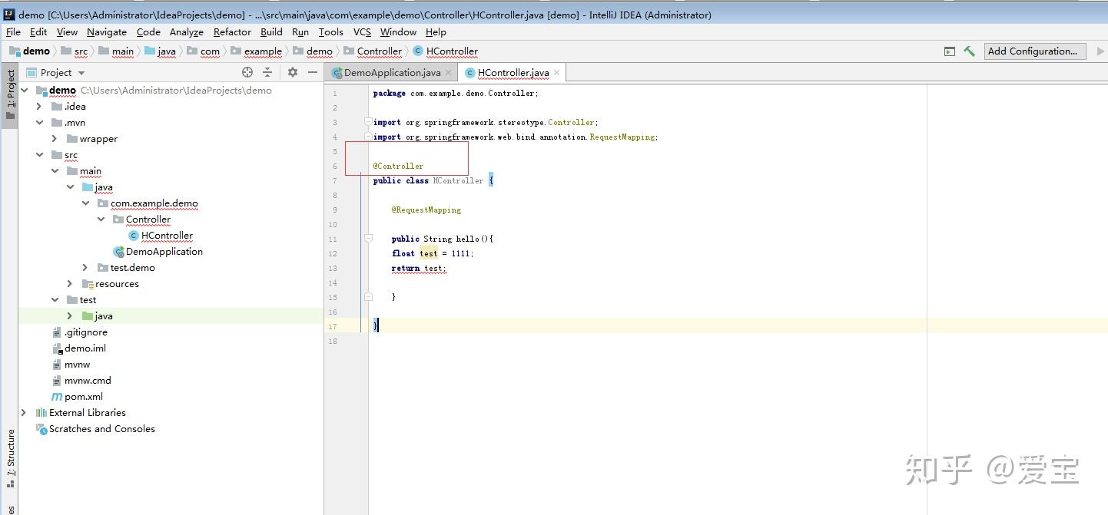Expand the wrapper folder
This screenshot has width=1108, height=515.
pos(55,139)
